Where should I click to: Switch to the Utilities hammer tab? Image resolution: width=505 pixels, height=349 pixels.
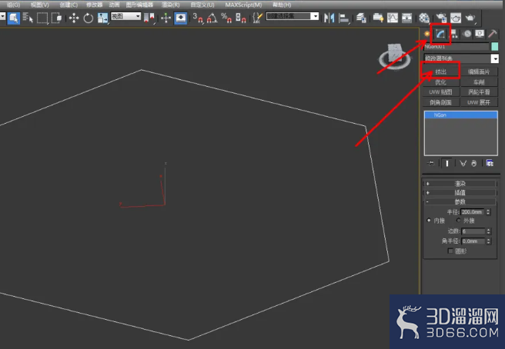(493, 34)
